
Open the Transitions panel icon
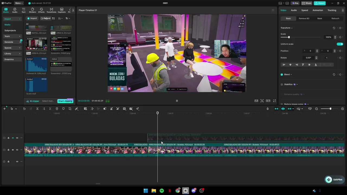pos(52,10)
